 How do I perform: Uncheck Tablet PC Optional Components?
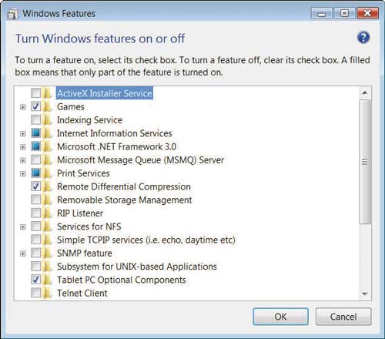[35, 280]
